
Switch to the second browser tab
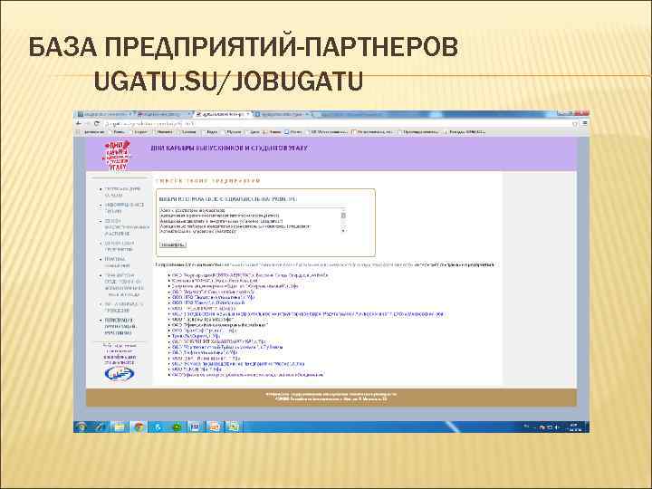click(164, 114)
